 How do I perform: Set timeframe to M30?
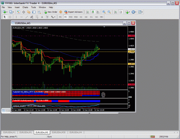76,17
